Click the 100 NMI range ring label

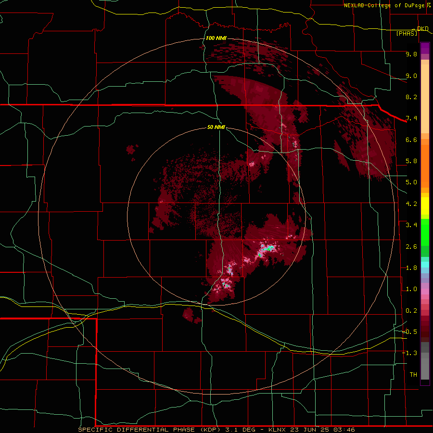tap(216, 38)
